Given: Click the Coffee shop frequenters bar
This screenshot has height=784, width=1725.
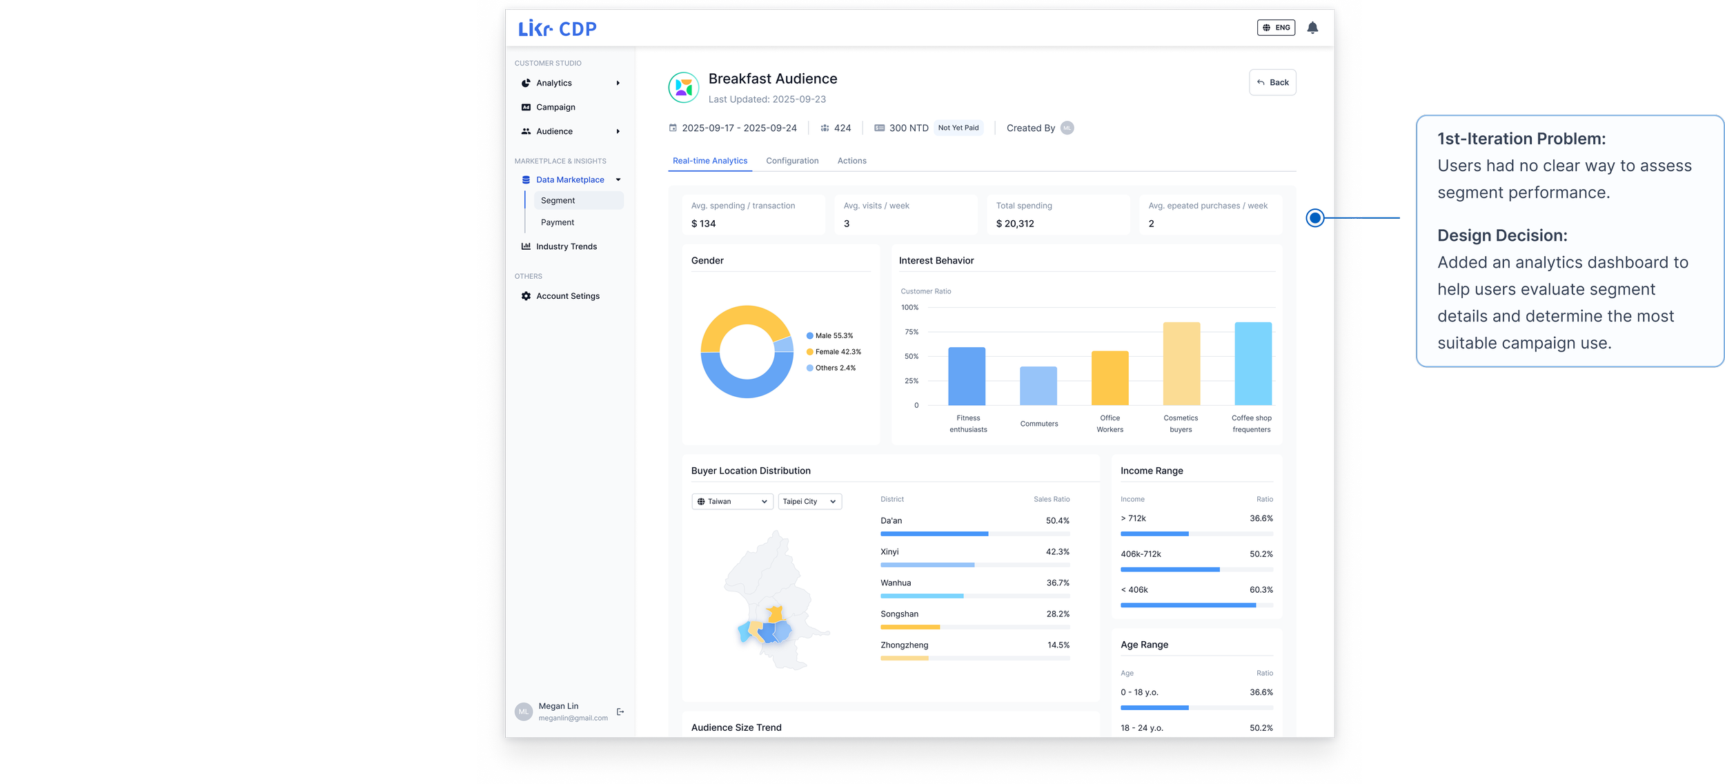Looking at the screenshot, I should [1252, 364].
